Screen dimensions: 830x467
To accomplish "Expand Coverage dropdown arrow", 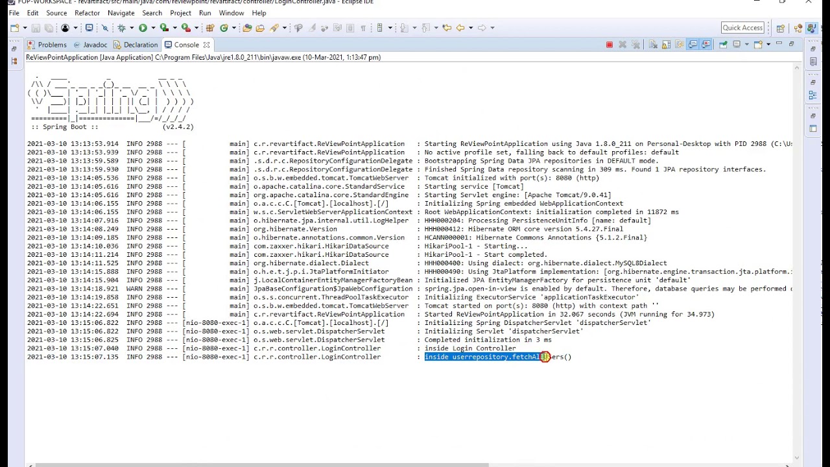I will tap(175, 28).
